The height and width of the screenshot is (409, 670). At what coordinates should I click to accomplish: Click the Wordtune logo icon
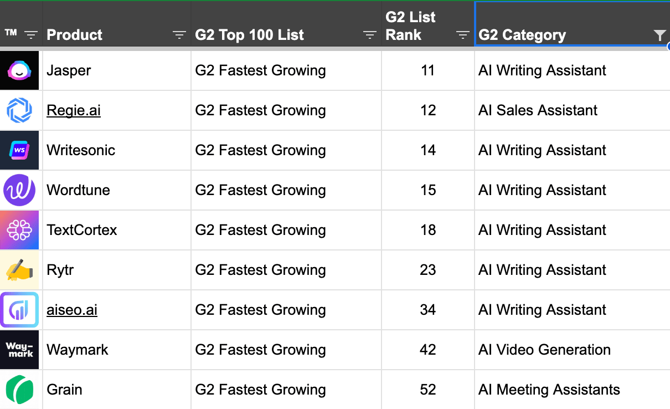[19, 190]
